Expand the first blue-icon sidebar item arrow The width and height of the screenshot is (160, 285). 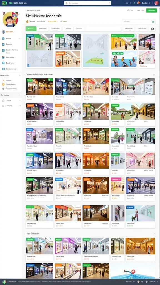tap(20, 38)
